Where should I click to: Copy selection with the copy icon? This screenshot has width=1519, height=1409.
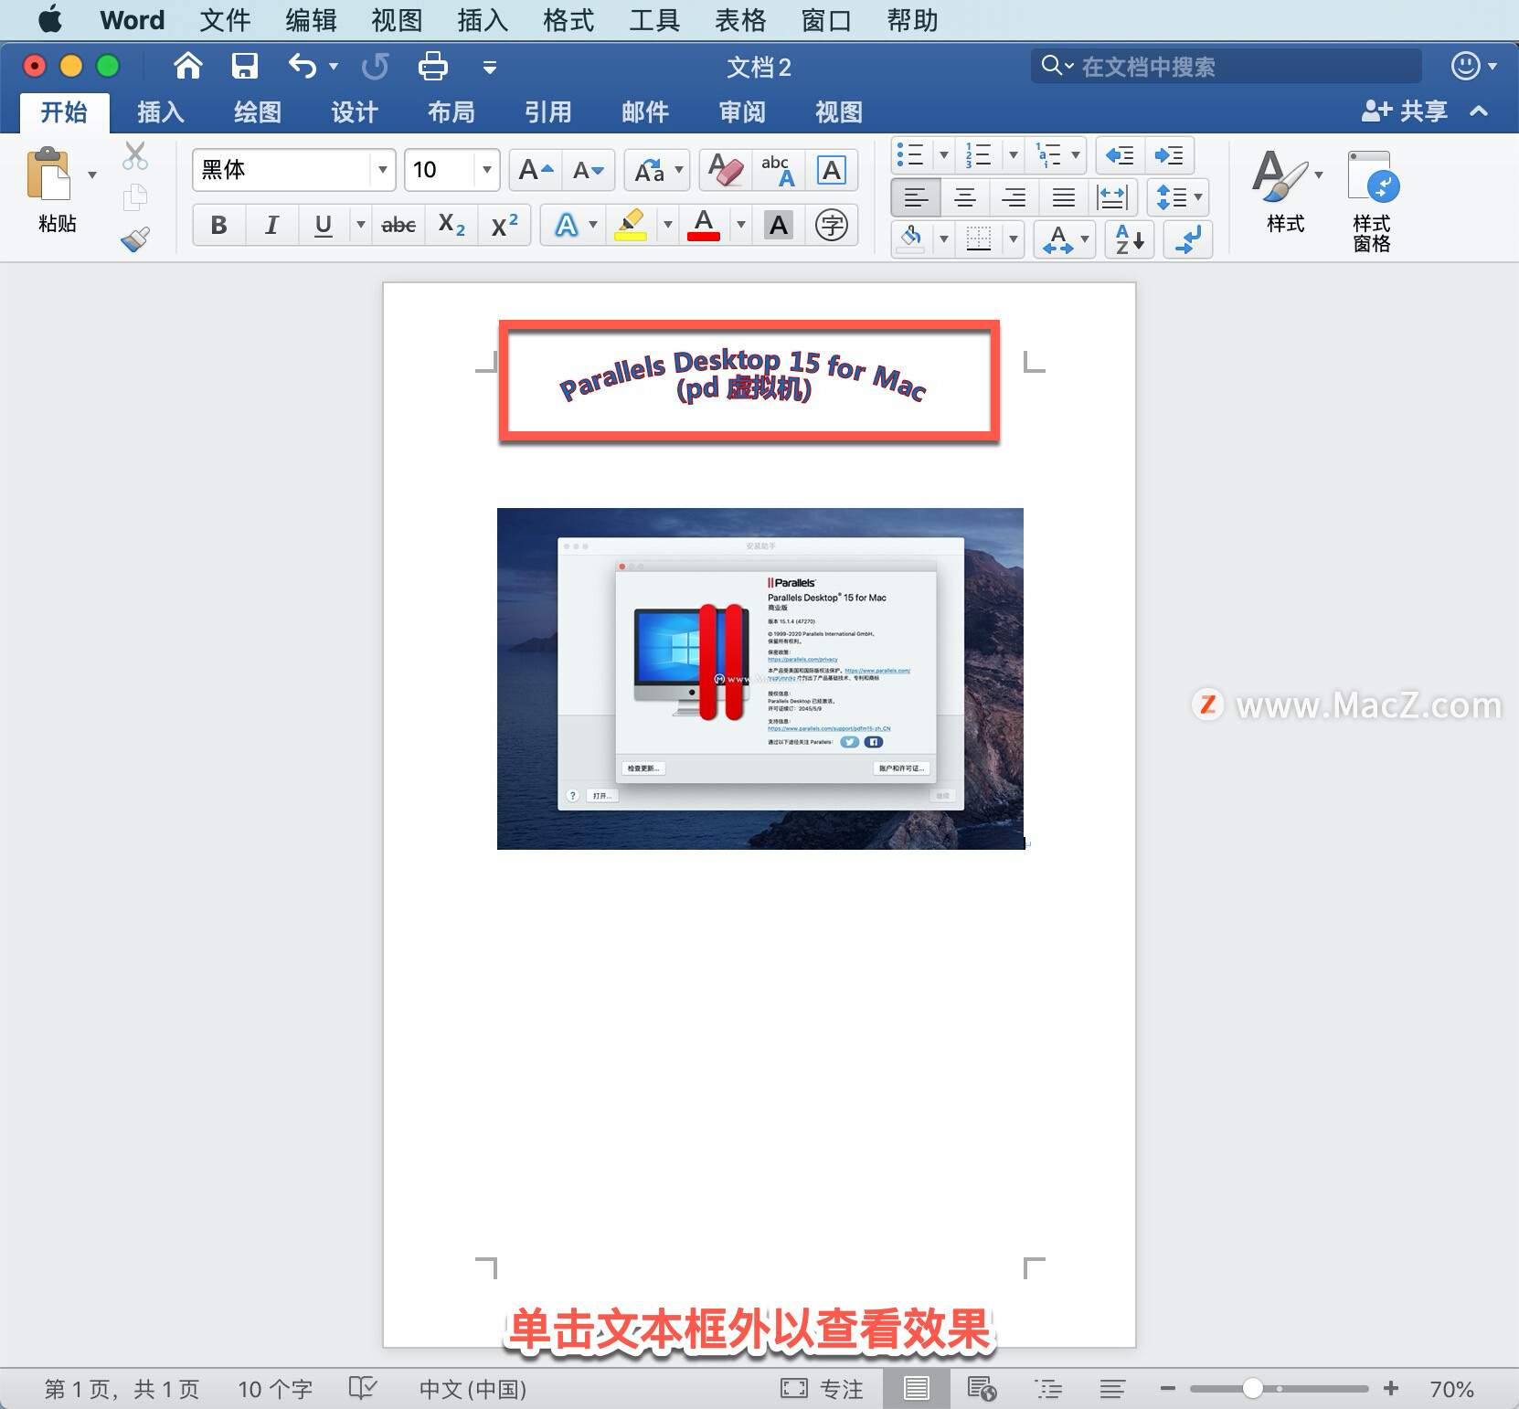(x=135, y=196)
